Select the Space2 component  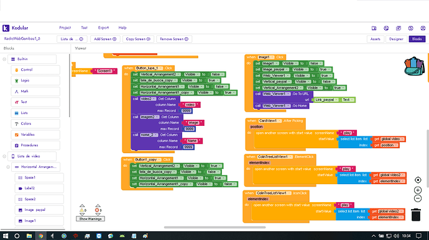coord(39,199)
